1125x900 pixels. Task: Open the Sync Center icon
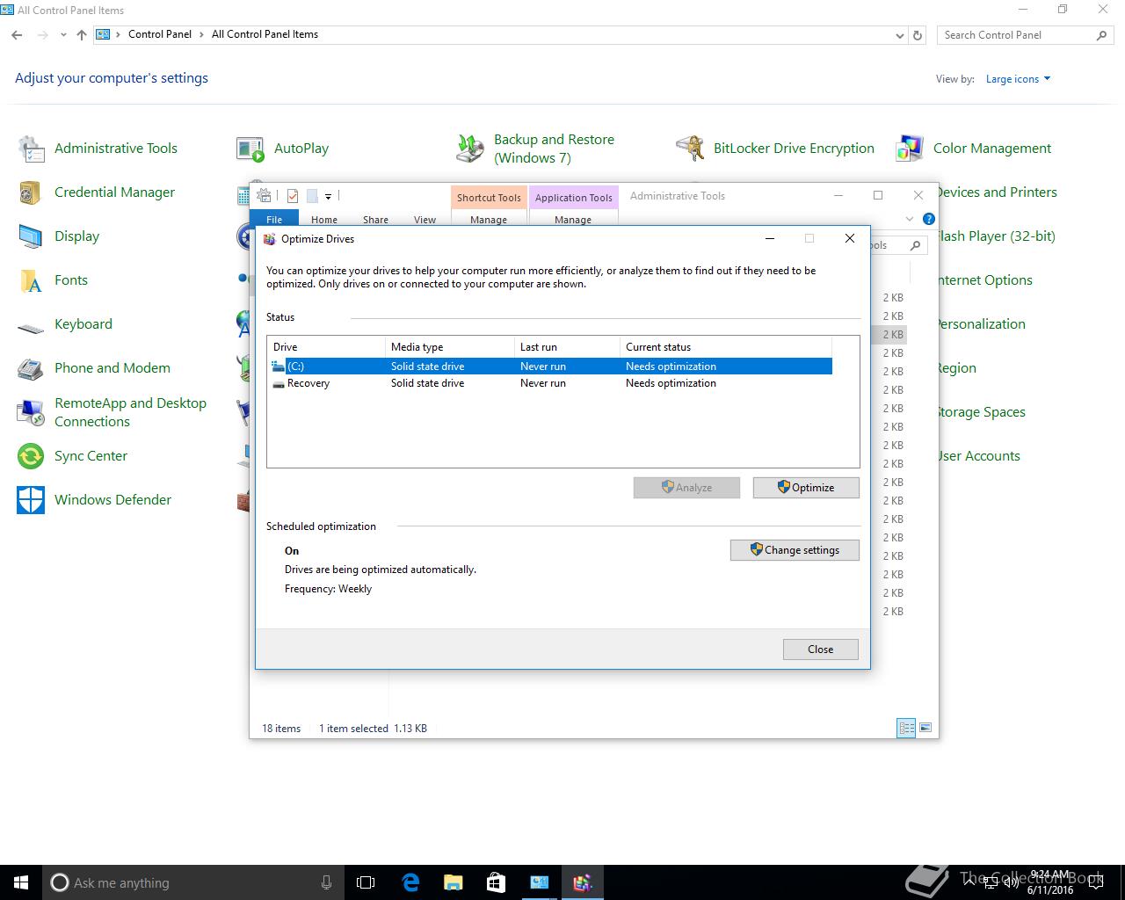31,456
